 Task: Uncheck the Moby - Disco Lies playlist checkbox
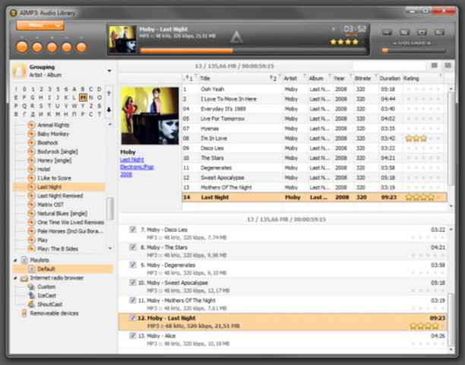[x=132, y=230]
